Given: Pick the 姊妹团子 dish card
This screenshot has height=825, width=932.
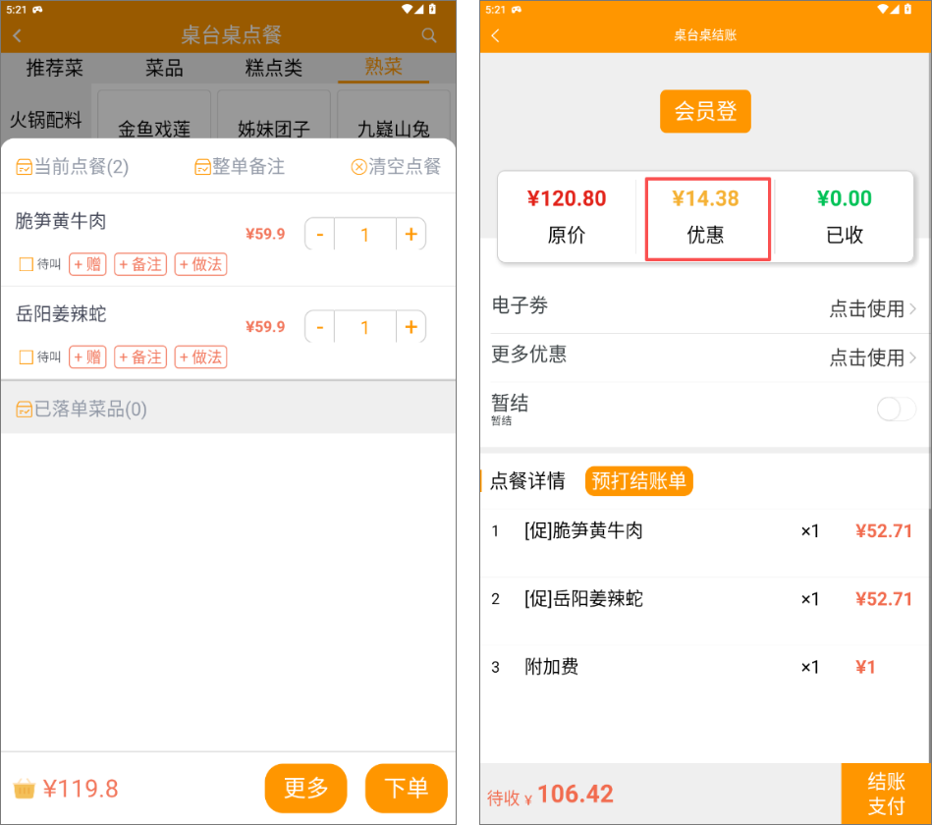Looking at the screenshot, I should point(274,115).
